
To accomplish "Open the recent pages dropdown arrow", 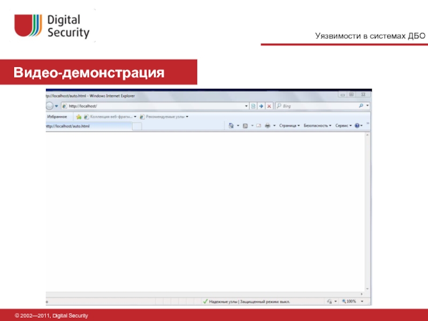I will (56, 106).
